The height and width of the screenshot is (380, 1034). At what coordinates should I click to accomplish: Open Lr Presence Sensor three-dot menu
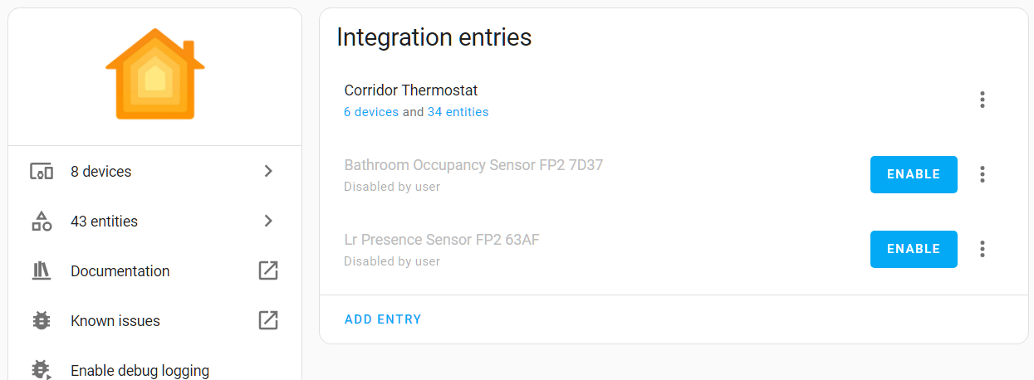click(983, 249)
